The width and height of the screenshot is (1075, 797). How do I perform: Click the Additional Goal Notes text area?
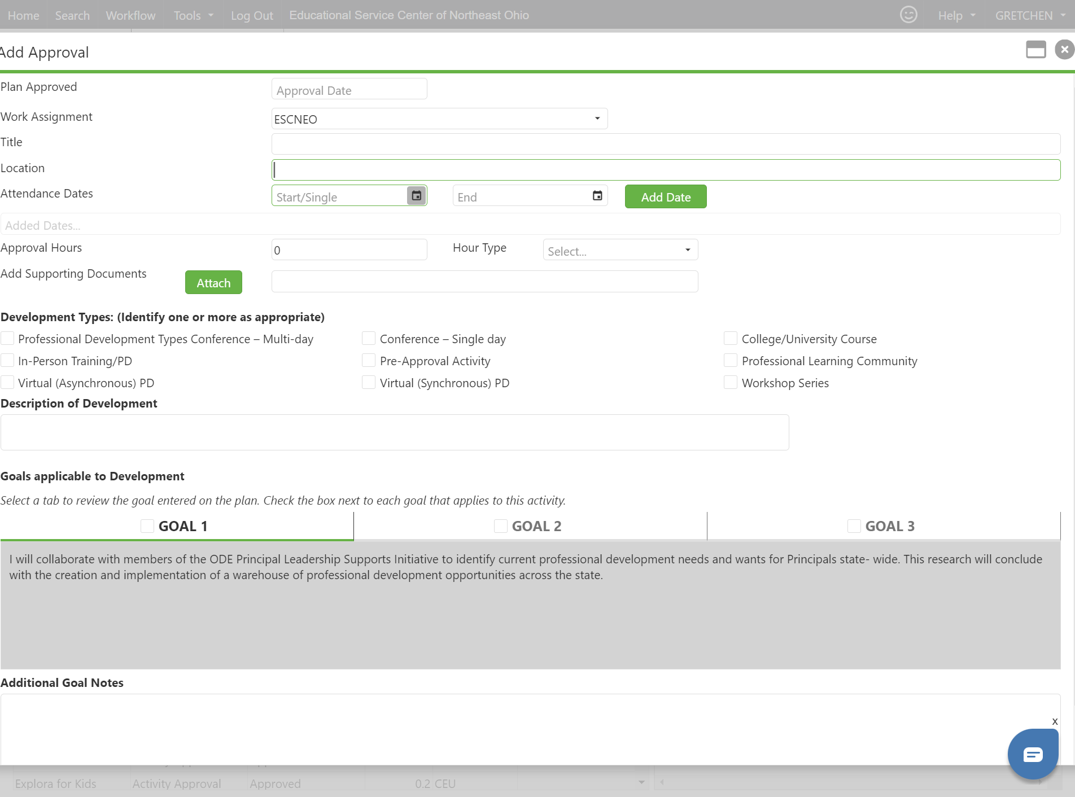tap(530, 729)
